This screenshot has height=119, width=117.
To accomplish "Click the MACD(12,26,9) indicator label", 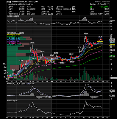I will 15,84.
